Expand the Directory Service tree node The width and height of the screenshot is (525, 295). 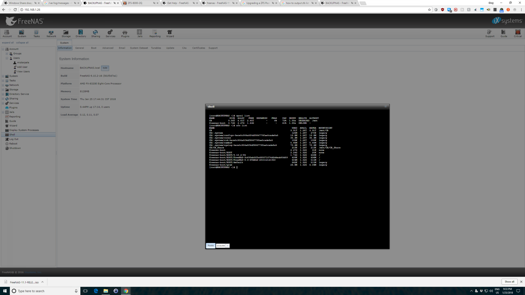pos(3,94)
